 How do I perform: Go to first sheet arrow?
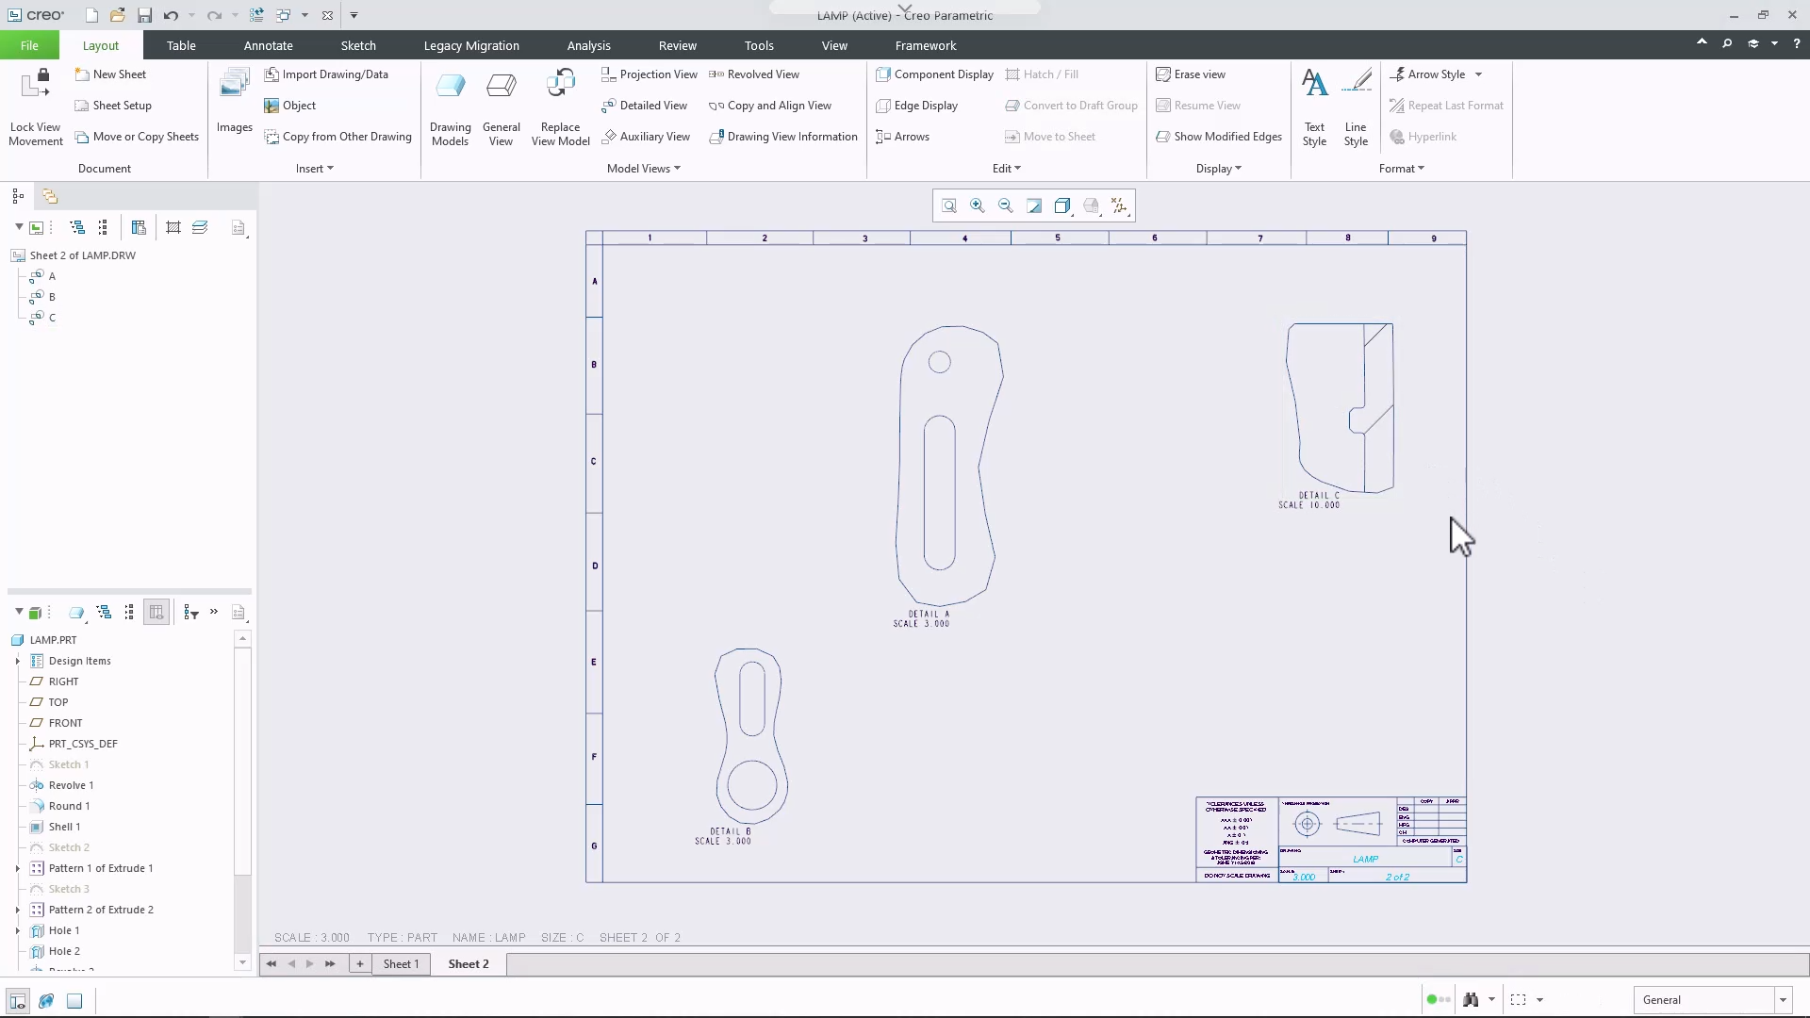click(271, 963)
